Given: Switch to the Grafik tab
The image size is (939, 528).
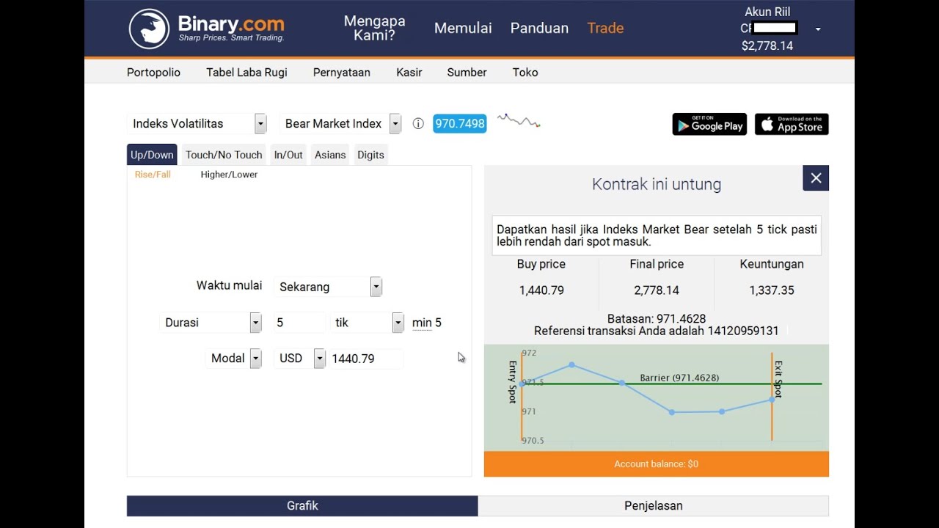Looking at the screenshot, I should [302, 506].
